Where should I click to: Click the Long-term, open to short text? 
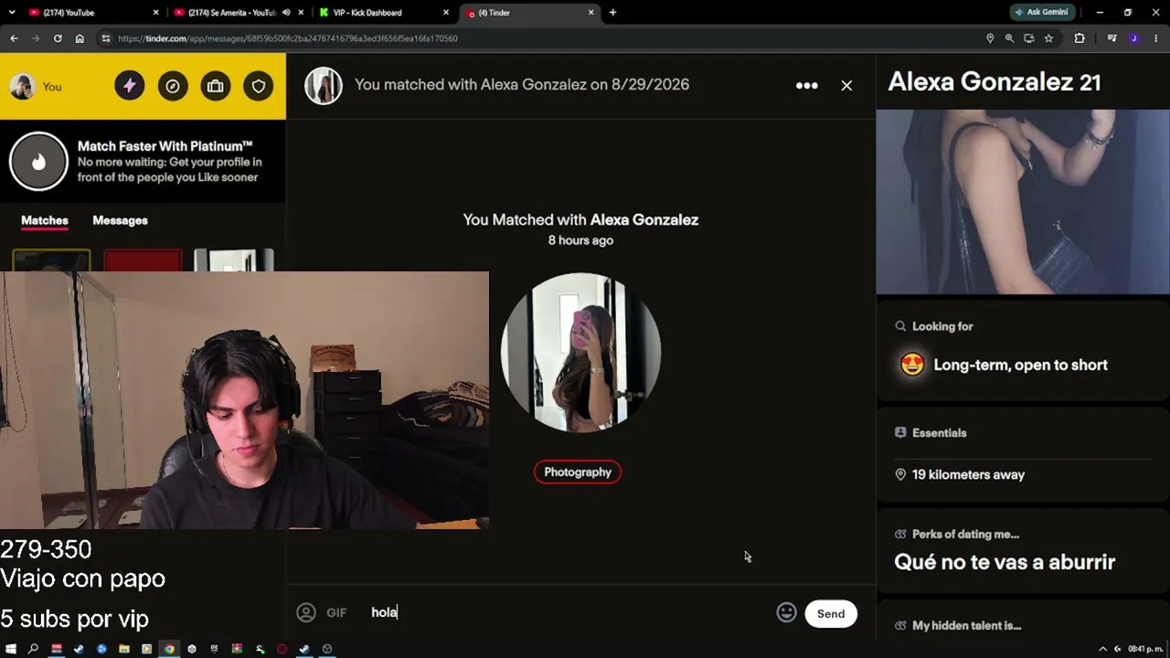coord(1020,365)
